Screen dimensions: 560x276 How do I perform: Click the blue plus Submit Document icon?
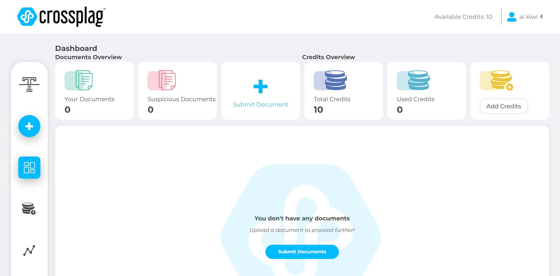click(x=260, y=87)
